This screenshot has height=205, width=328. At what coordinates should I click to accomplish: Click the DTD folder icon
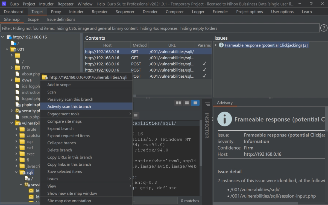[x=17, y=68]
